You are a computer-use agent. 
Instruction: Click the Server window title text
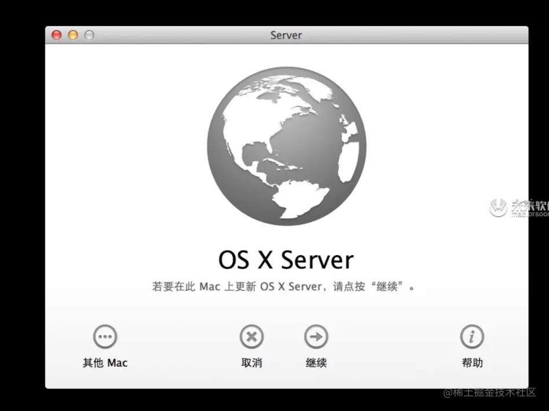tap(286, 35)
